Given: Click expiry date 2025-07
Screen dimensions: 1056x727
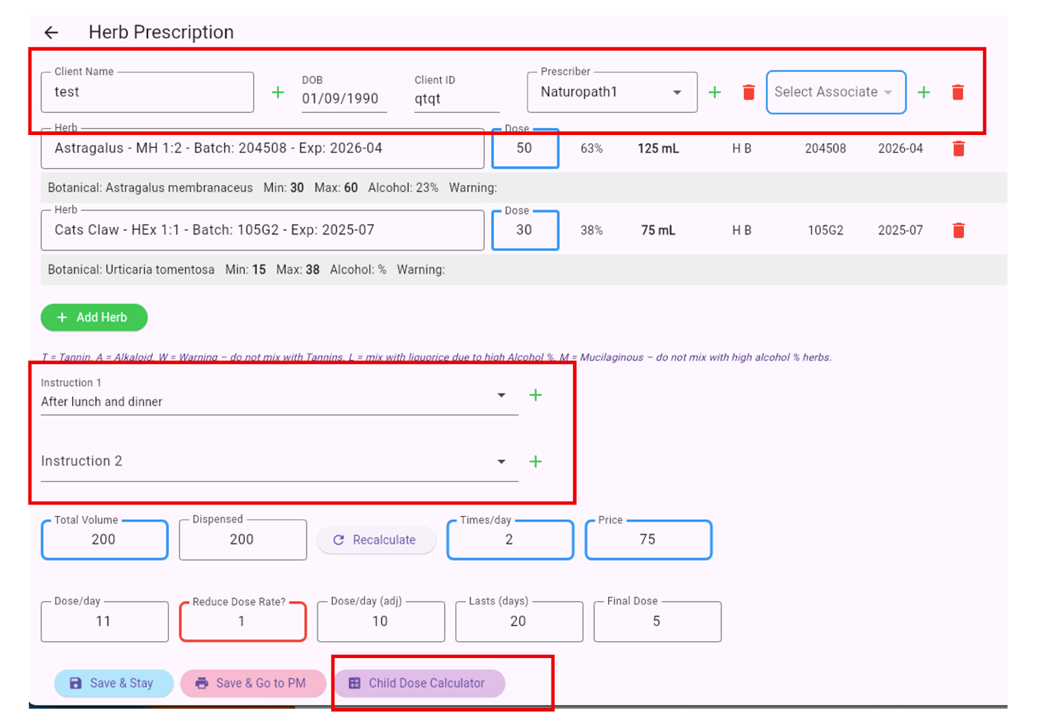Looking at the screenshot, I should [900, 231].
